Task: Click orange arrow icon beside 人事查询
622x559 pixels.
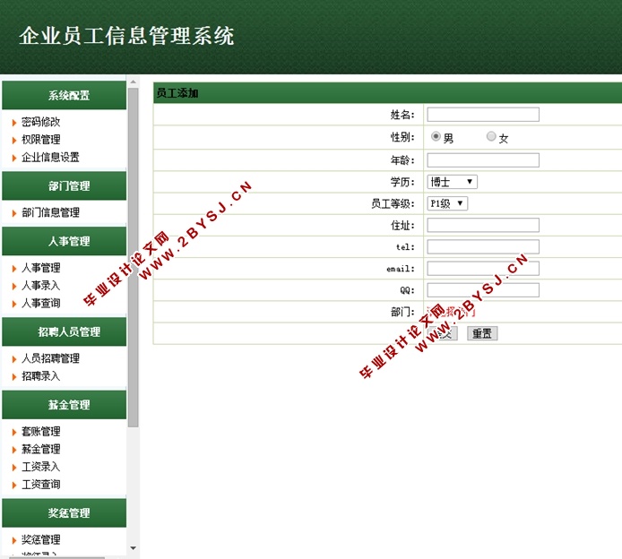Action: point(14,304)
